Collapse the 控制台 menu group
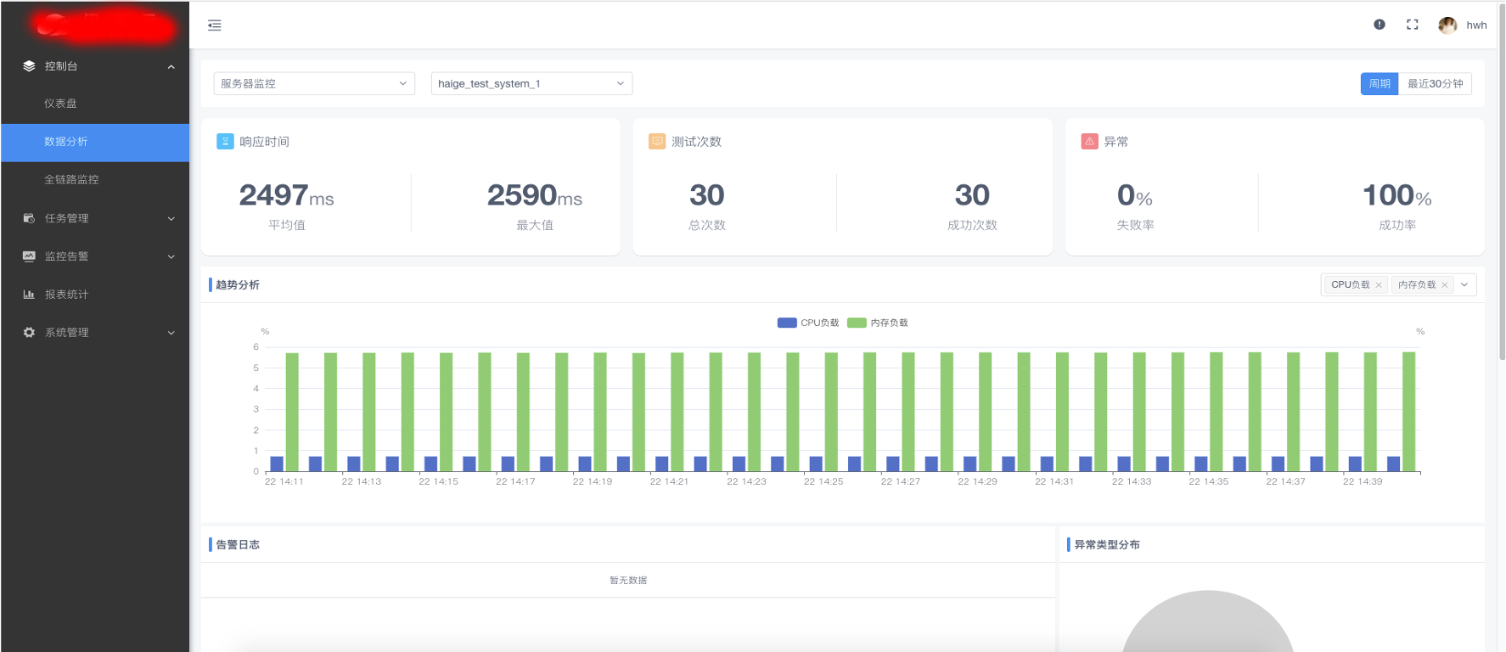Viewport: 1506px width, 652px height. coord(171,66)
